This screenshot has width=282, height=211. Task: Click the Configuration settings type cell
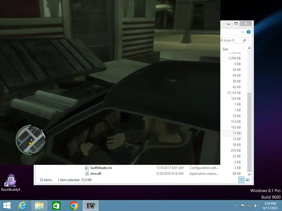click(x=204, y=168)
